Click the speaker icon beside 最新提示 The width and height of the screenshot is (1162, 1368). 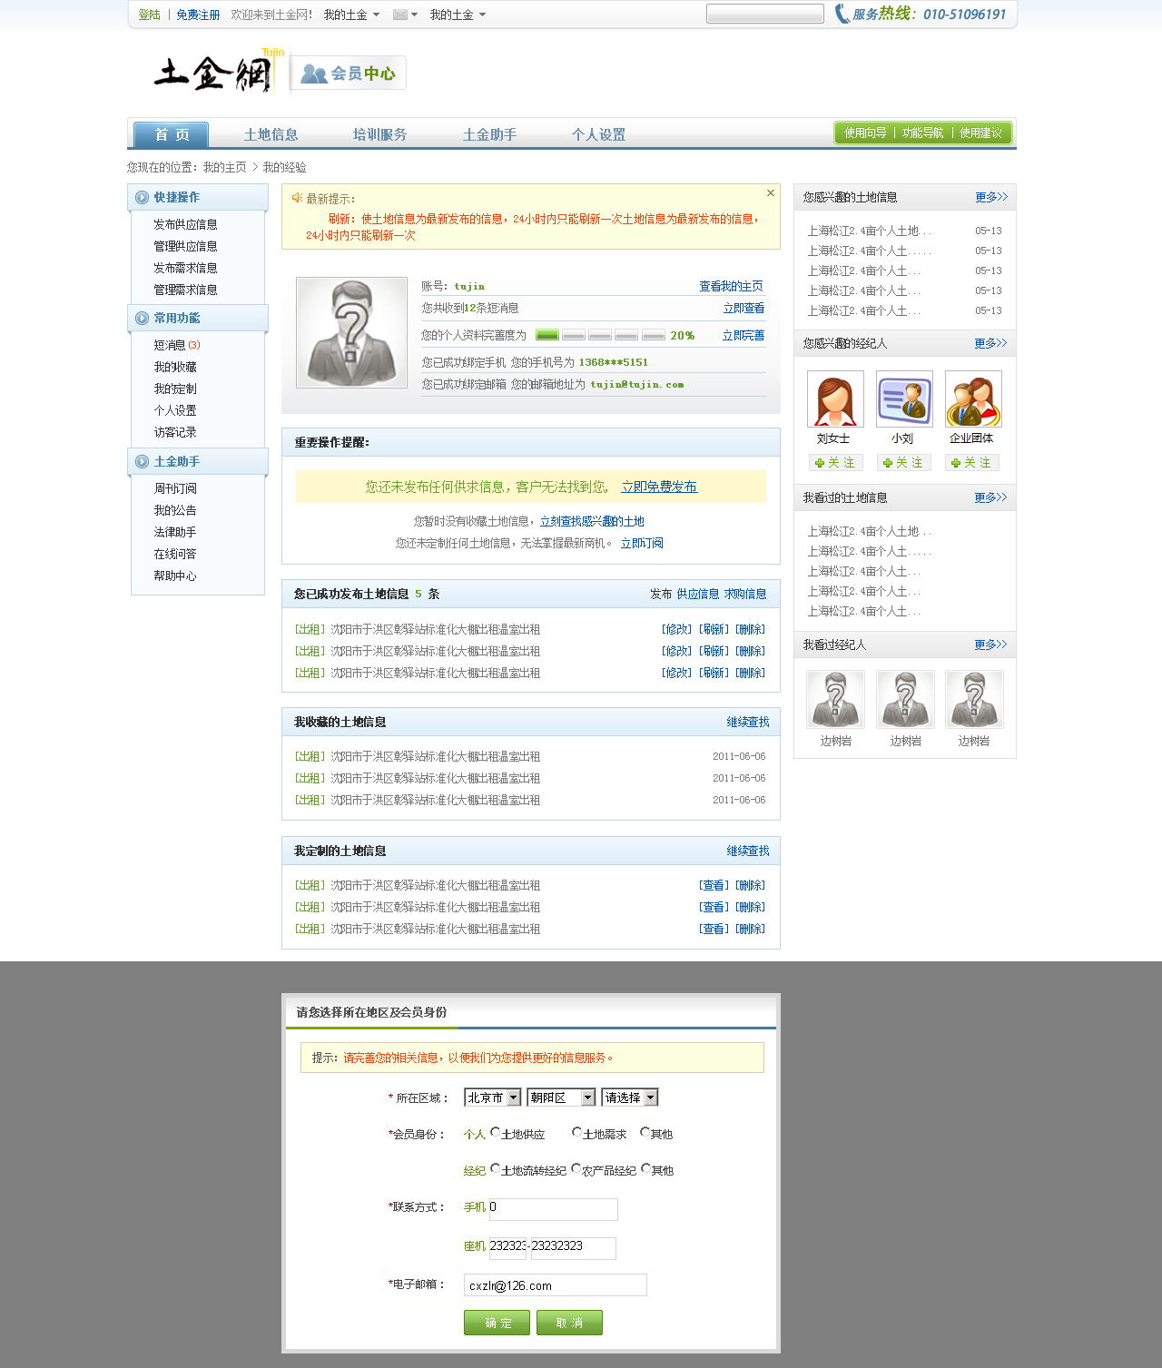297,198
